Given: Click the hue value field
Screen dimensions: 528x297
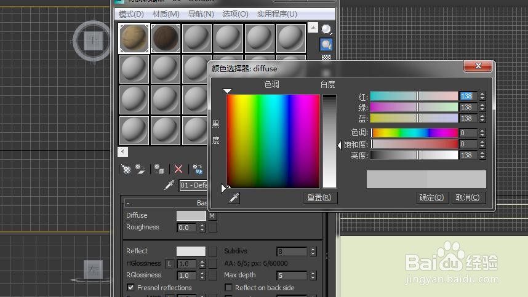Looking at the screenshot, I should [468, 133].
